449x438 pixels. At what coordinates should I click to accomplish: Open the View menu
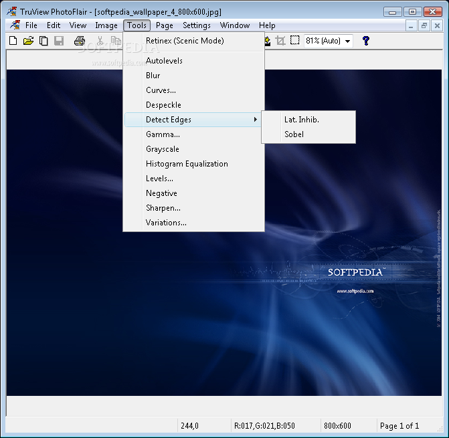click(78, 25)
